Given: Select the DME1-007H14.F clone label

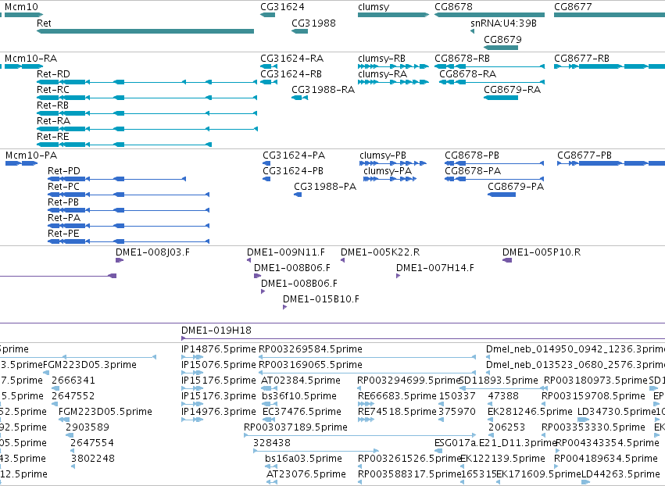Looking at the screenshot, I should pos(435,268).
